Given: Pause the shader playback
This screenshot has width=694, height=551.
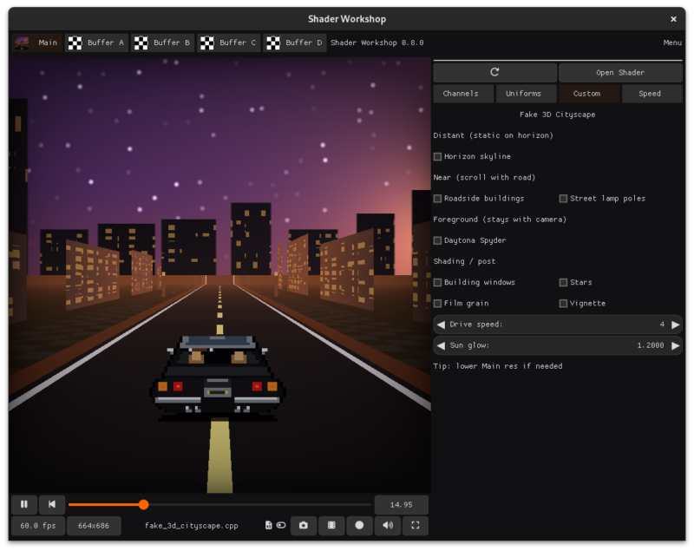Looking at the screenshot, I should (x=24, y=504).
